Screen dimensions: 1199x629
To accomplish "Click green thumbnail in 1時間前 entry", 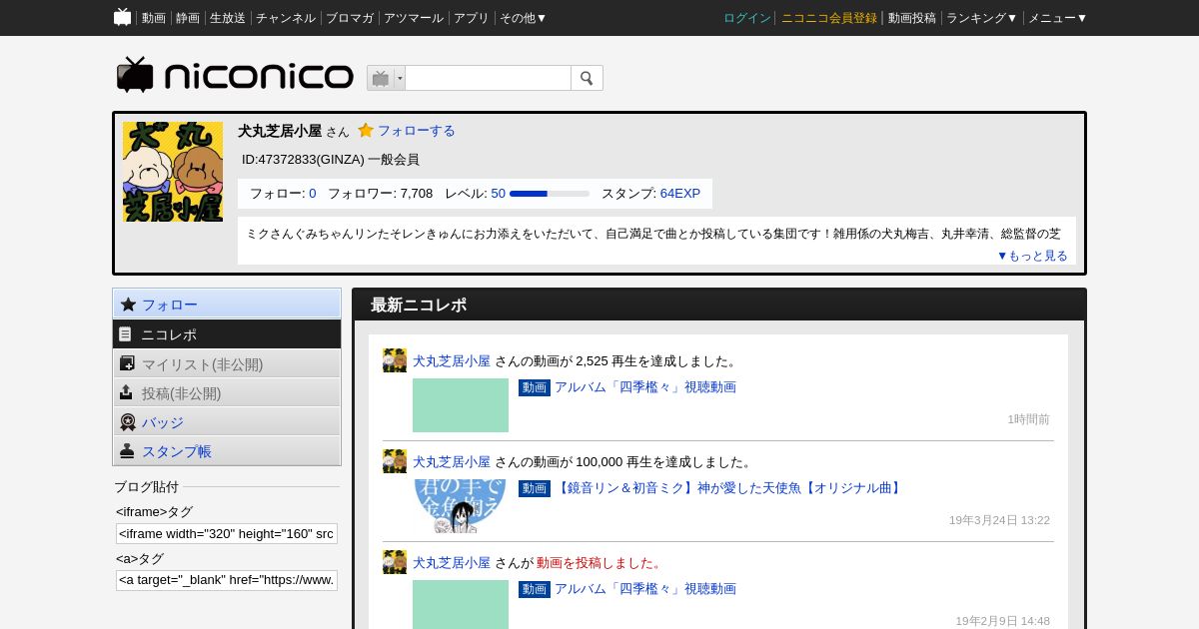I will tap(461, 405).
